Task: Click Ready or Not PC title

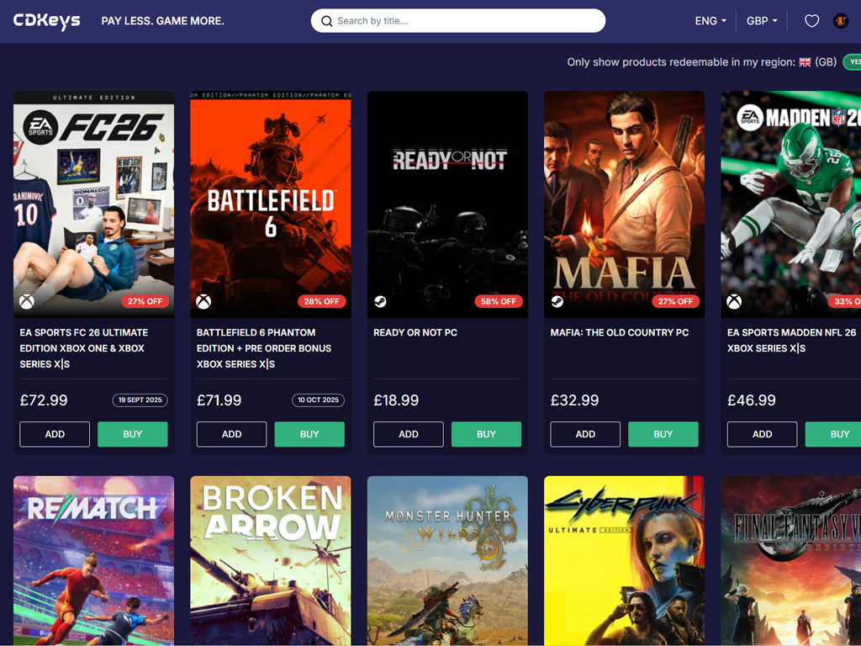Action: coord(415,332)
